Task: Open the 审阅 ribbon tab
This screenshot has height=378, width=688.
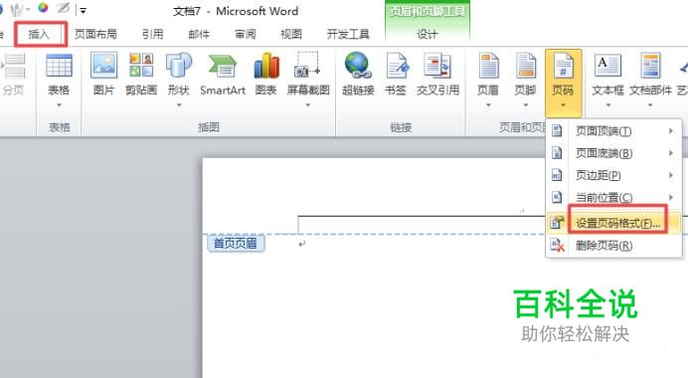Action: tap(246, 34)
